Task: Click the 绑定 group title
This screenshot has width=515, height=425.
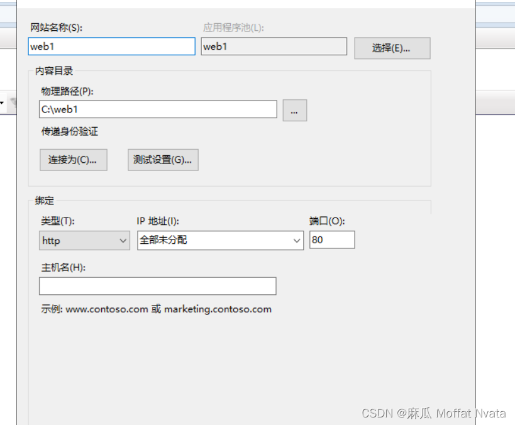Action: (45, 201)
